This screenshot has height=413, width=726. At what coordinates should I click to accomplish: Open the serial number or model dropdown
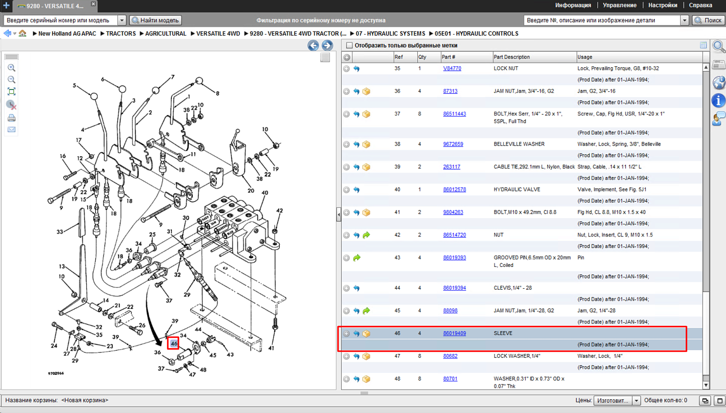pyautogui.click(x=122, y=20)
